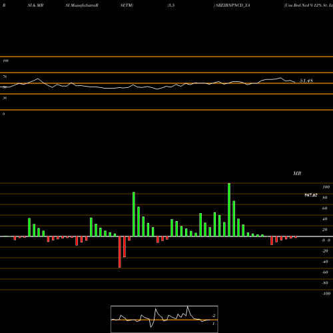Click the RSI scale label '70'
The width and height of the screenshot is (333, 333).
point(5,77)
